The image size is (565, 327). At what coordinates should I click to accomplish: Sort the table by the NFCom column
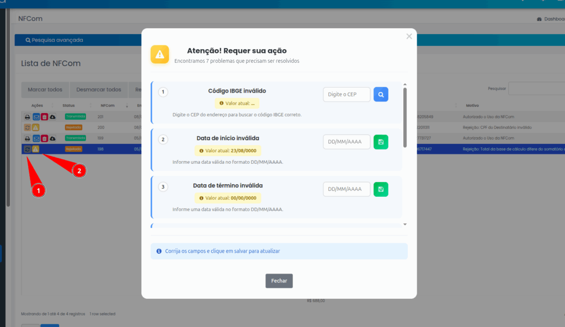pos(107,105)
